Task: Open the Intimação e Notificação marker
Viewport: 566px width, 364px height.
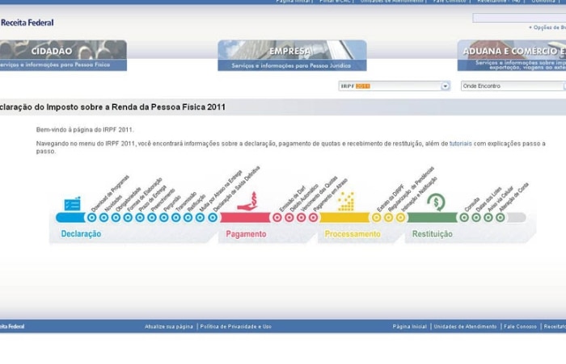Action: coord(400,217)
